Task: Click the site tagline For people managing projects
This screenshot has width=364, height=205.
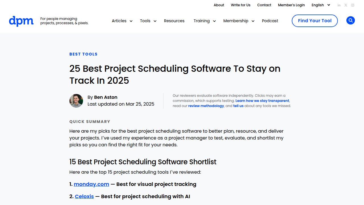Action: (64, 21)
